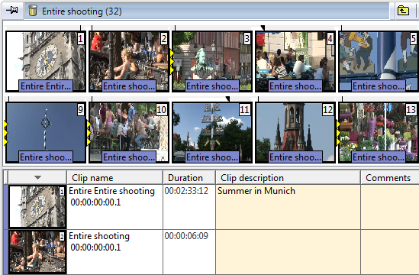Viewport: 419px width, 275px height.
Task: Select clip thumbnail number 11 with maypole
Action: [x=212, y=133]
